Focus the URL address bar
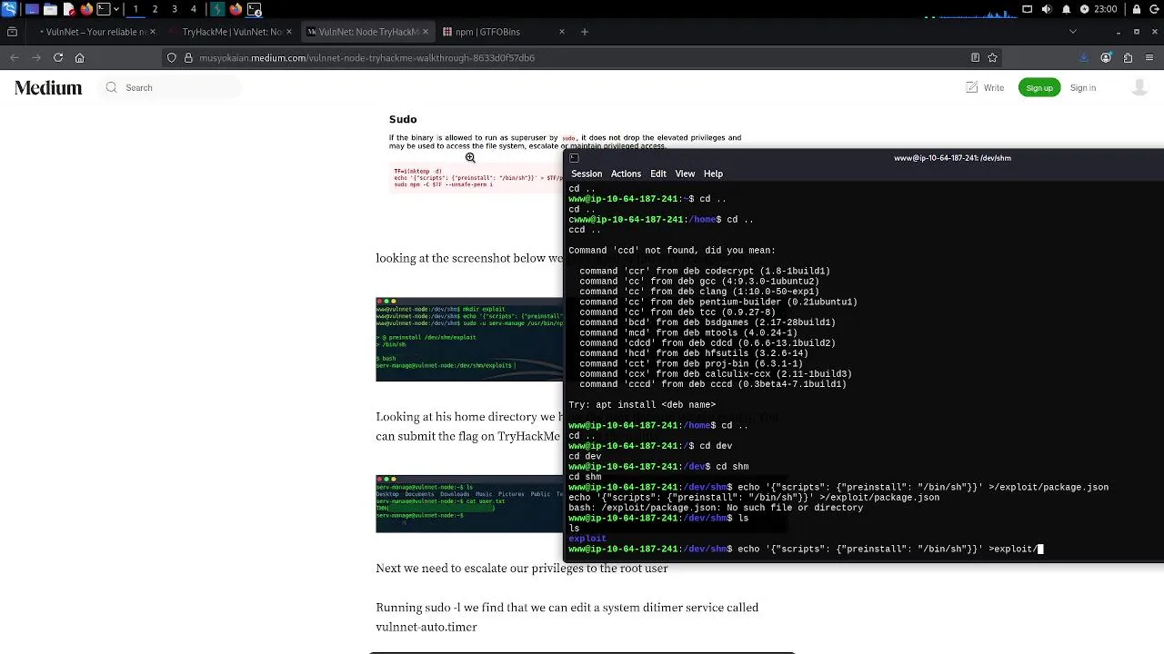1164x654 pixels. [x=582, y=57]
